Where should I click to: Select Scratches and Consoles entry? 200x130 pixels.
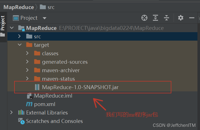[x=54, y=121]
